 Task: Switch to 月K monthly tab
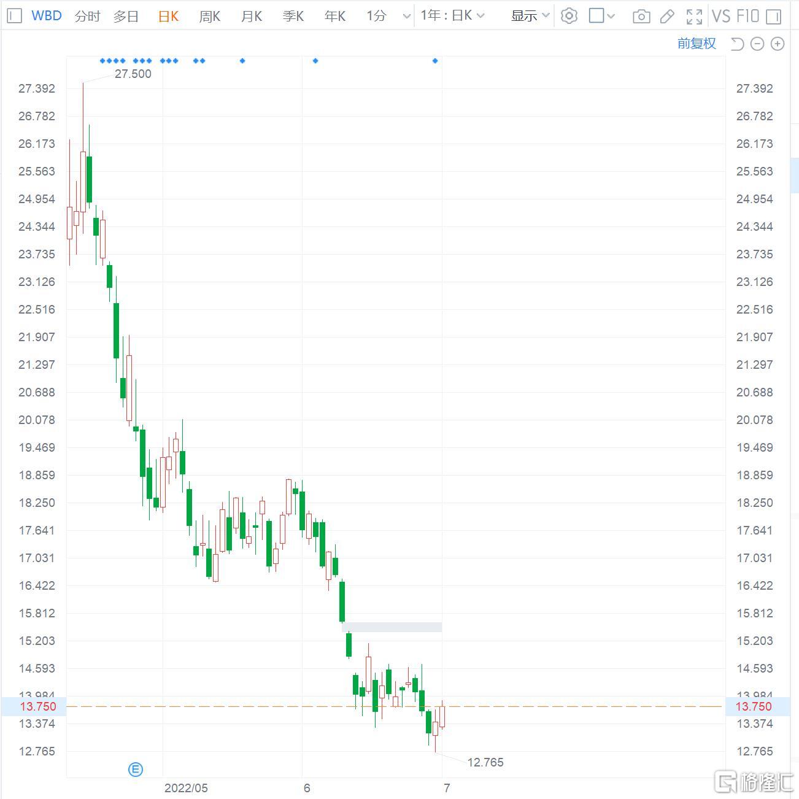(252, 16)
